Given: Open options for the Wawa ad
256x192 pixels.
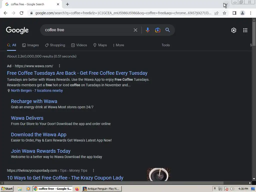Looking at the screenshot, I should pos(59,66).
